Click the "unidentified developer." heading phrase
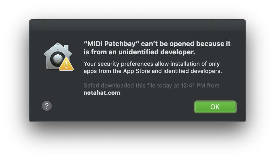 [x=157, y=52]
